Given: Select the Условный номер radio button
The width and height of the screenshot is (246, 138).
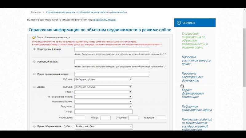Looking at the screenshot, I should pos(34,62).
